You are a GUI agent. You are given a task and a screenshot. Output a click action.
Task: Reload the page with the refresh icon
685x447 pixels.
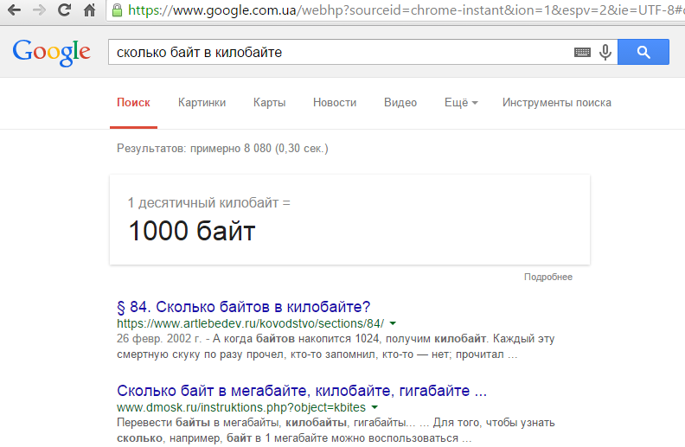(x=64, y=10)
